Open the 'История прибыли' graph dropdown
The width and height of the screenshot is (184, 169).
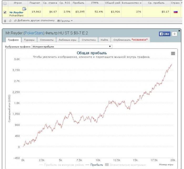pyautogui.click(x=72, y=47)
